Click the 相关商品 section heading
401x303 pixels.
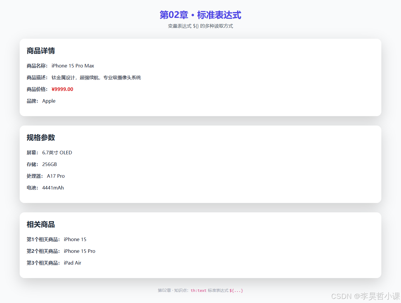pos(41,224)
